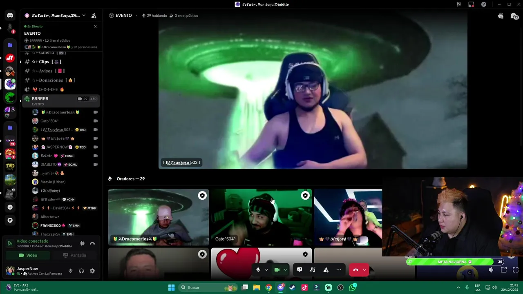Open Discord direct messages home icon
The width and height of the screenshot is (523, 294).
coord(10,16)
